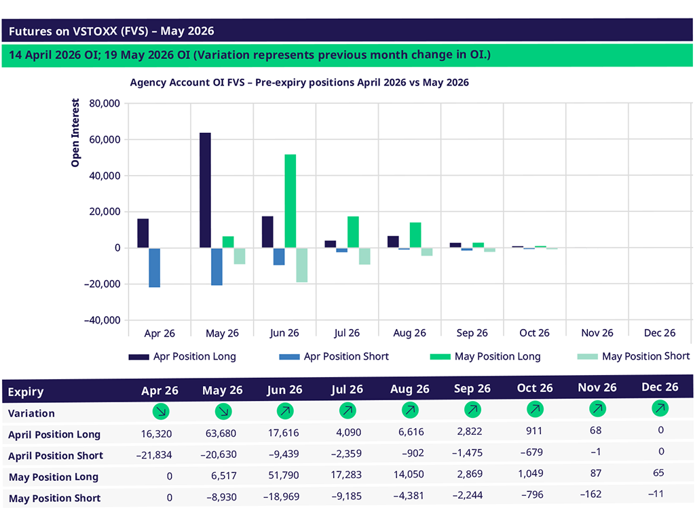Click the 'May Position Long' legend label

point(497,357)
